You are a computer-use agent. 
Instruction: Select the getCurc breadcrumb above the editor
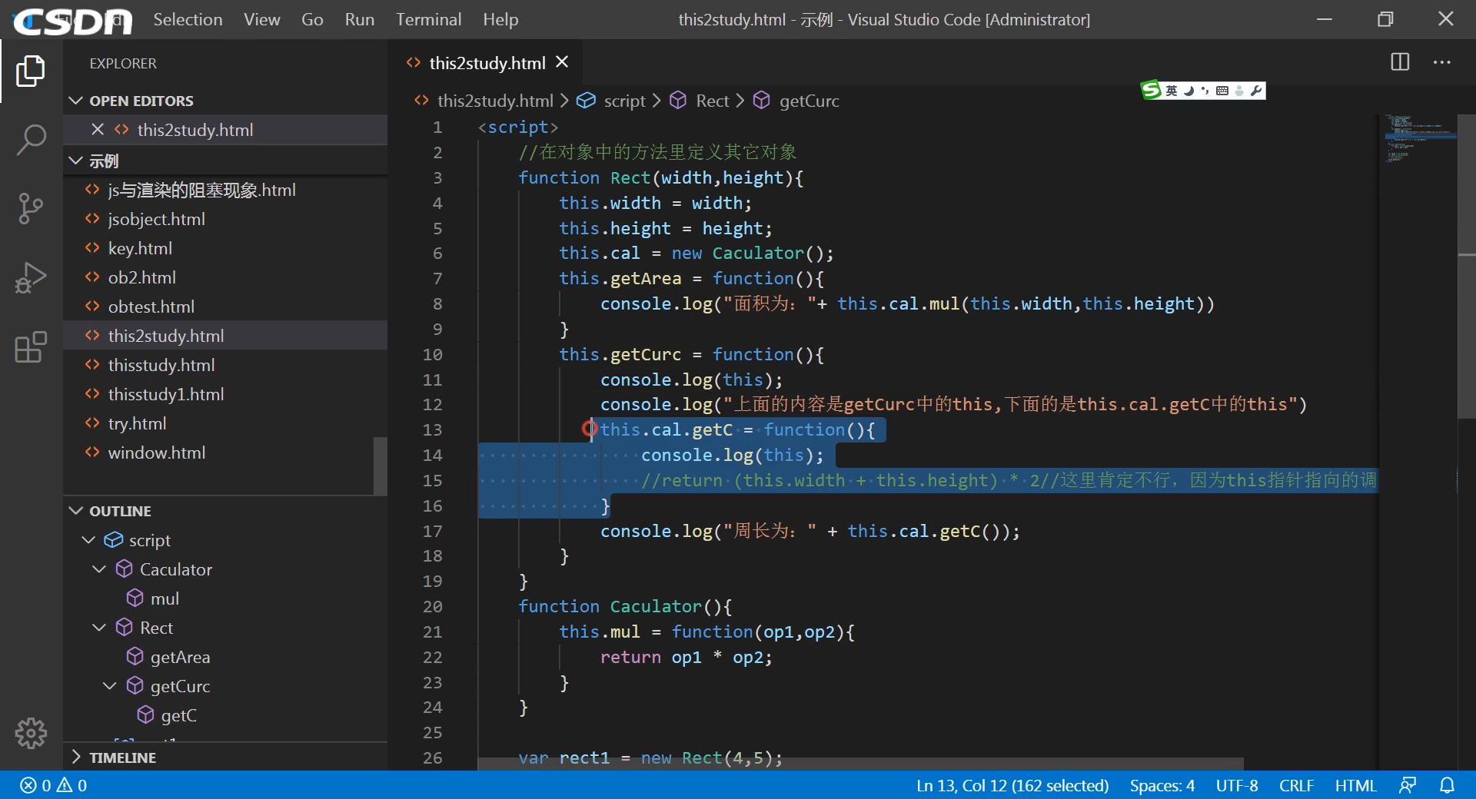point(809,101)
